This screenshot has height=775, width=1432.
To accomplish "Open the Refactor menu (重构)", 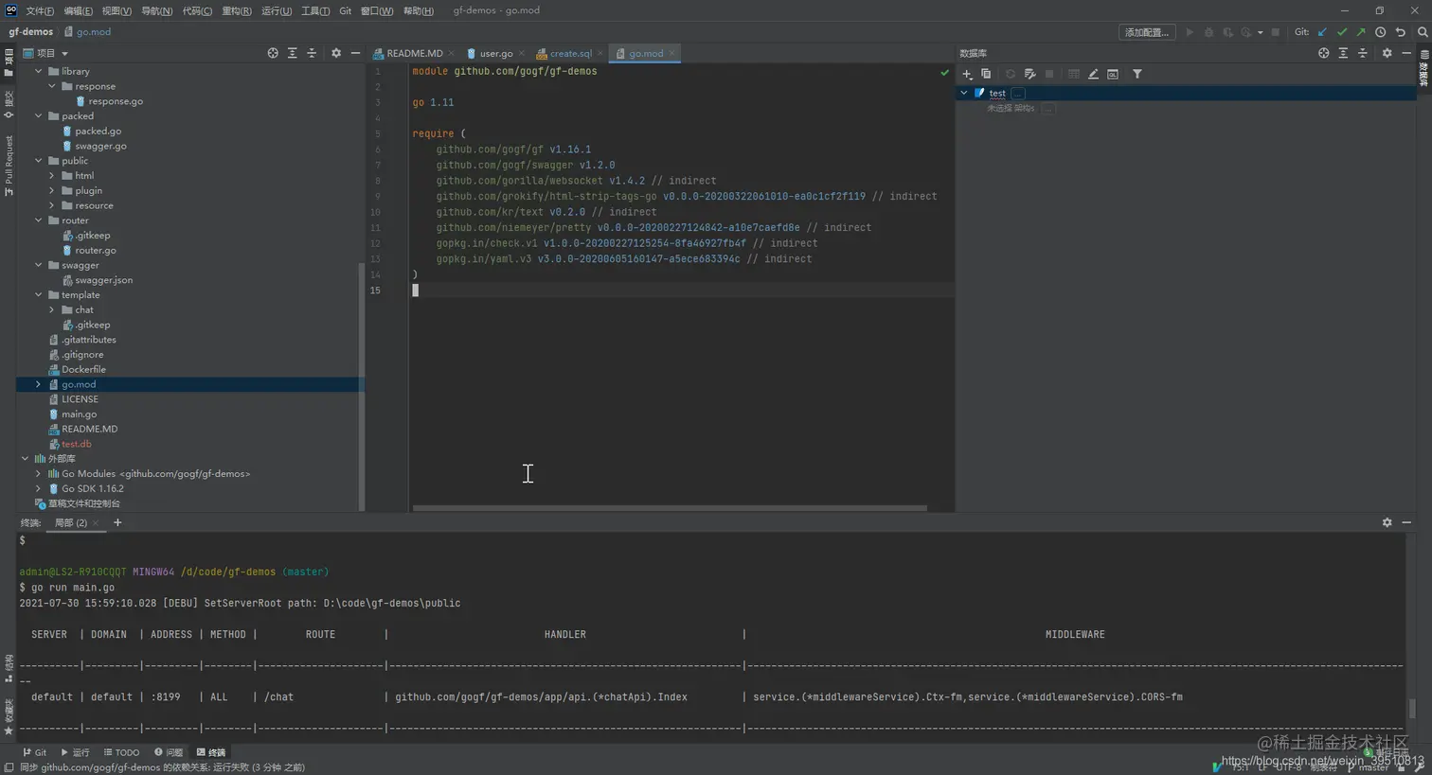I will [237, 10].
